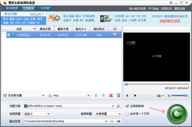Click 点此升级VIP会员 link

(x=170, y=21)
